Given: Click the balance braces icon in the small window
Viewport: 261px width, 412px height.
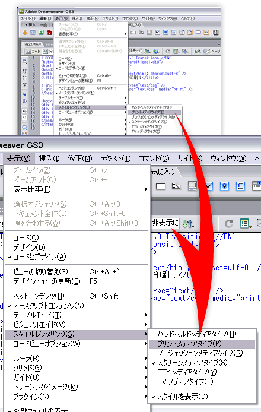Looking at the screenshot, I should tap(25, 101).
